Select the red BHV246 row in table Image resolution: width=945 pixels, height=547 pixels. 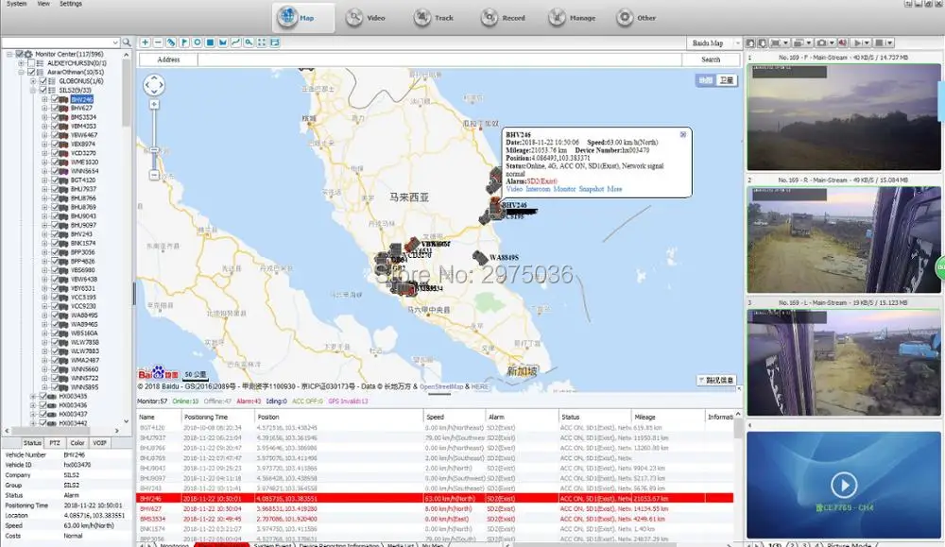coord(435,498)
